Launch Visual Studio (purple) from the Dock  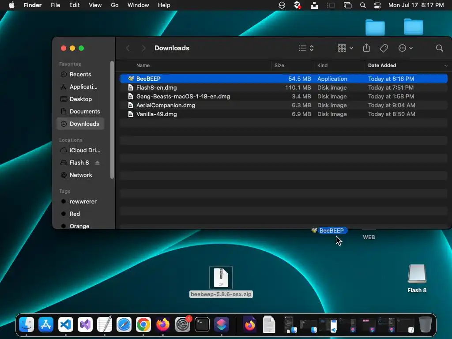pos(85,324)
